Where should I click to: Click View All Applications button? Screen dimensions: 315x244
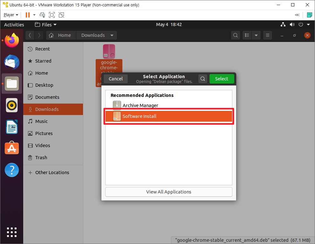169,192
